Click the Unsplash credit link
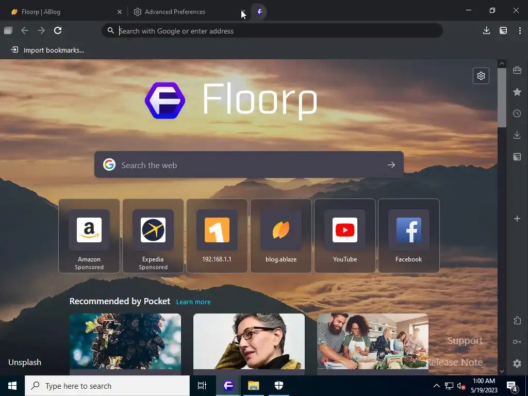The height and width of the screenshot is (396, 528). pyautogui.click(x=25, y=362)
